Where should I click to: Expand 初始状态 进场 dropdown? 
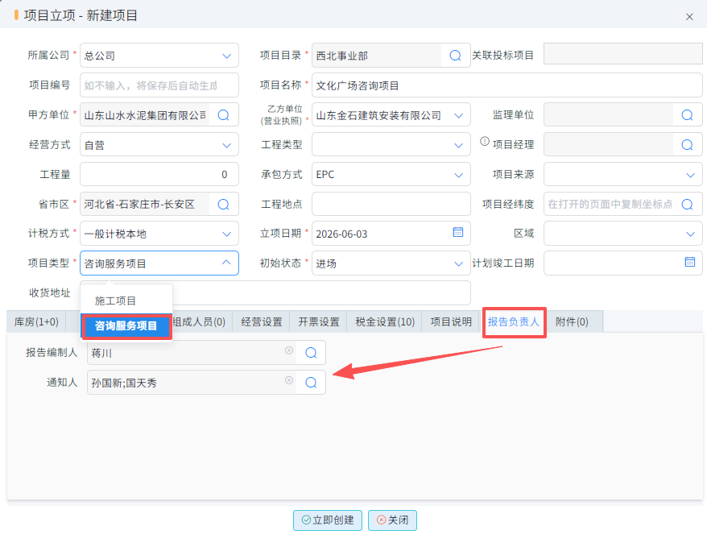click(x=458, y=263)
